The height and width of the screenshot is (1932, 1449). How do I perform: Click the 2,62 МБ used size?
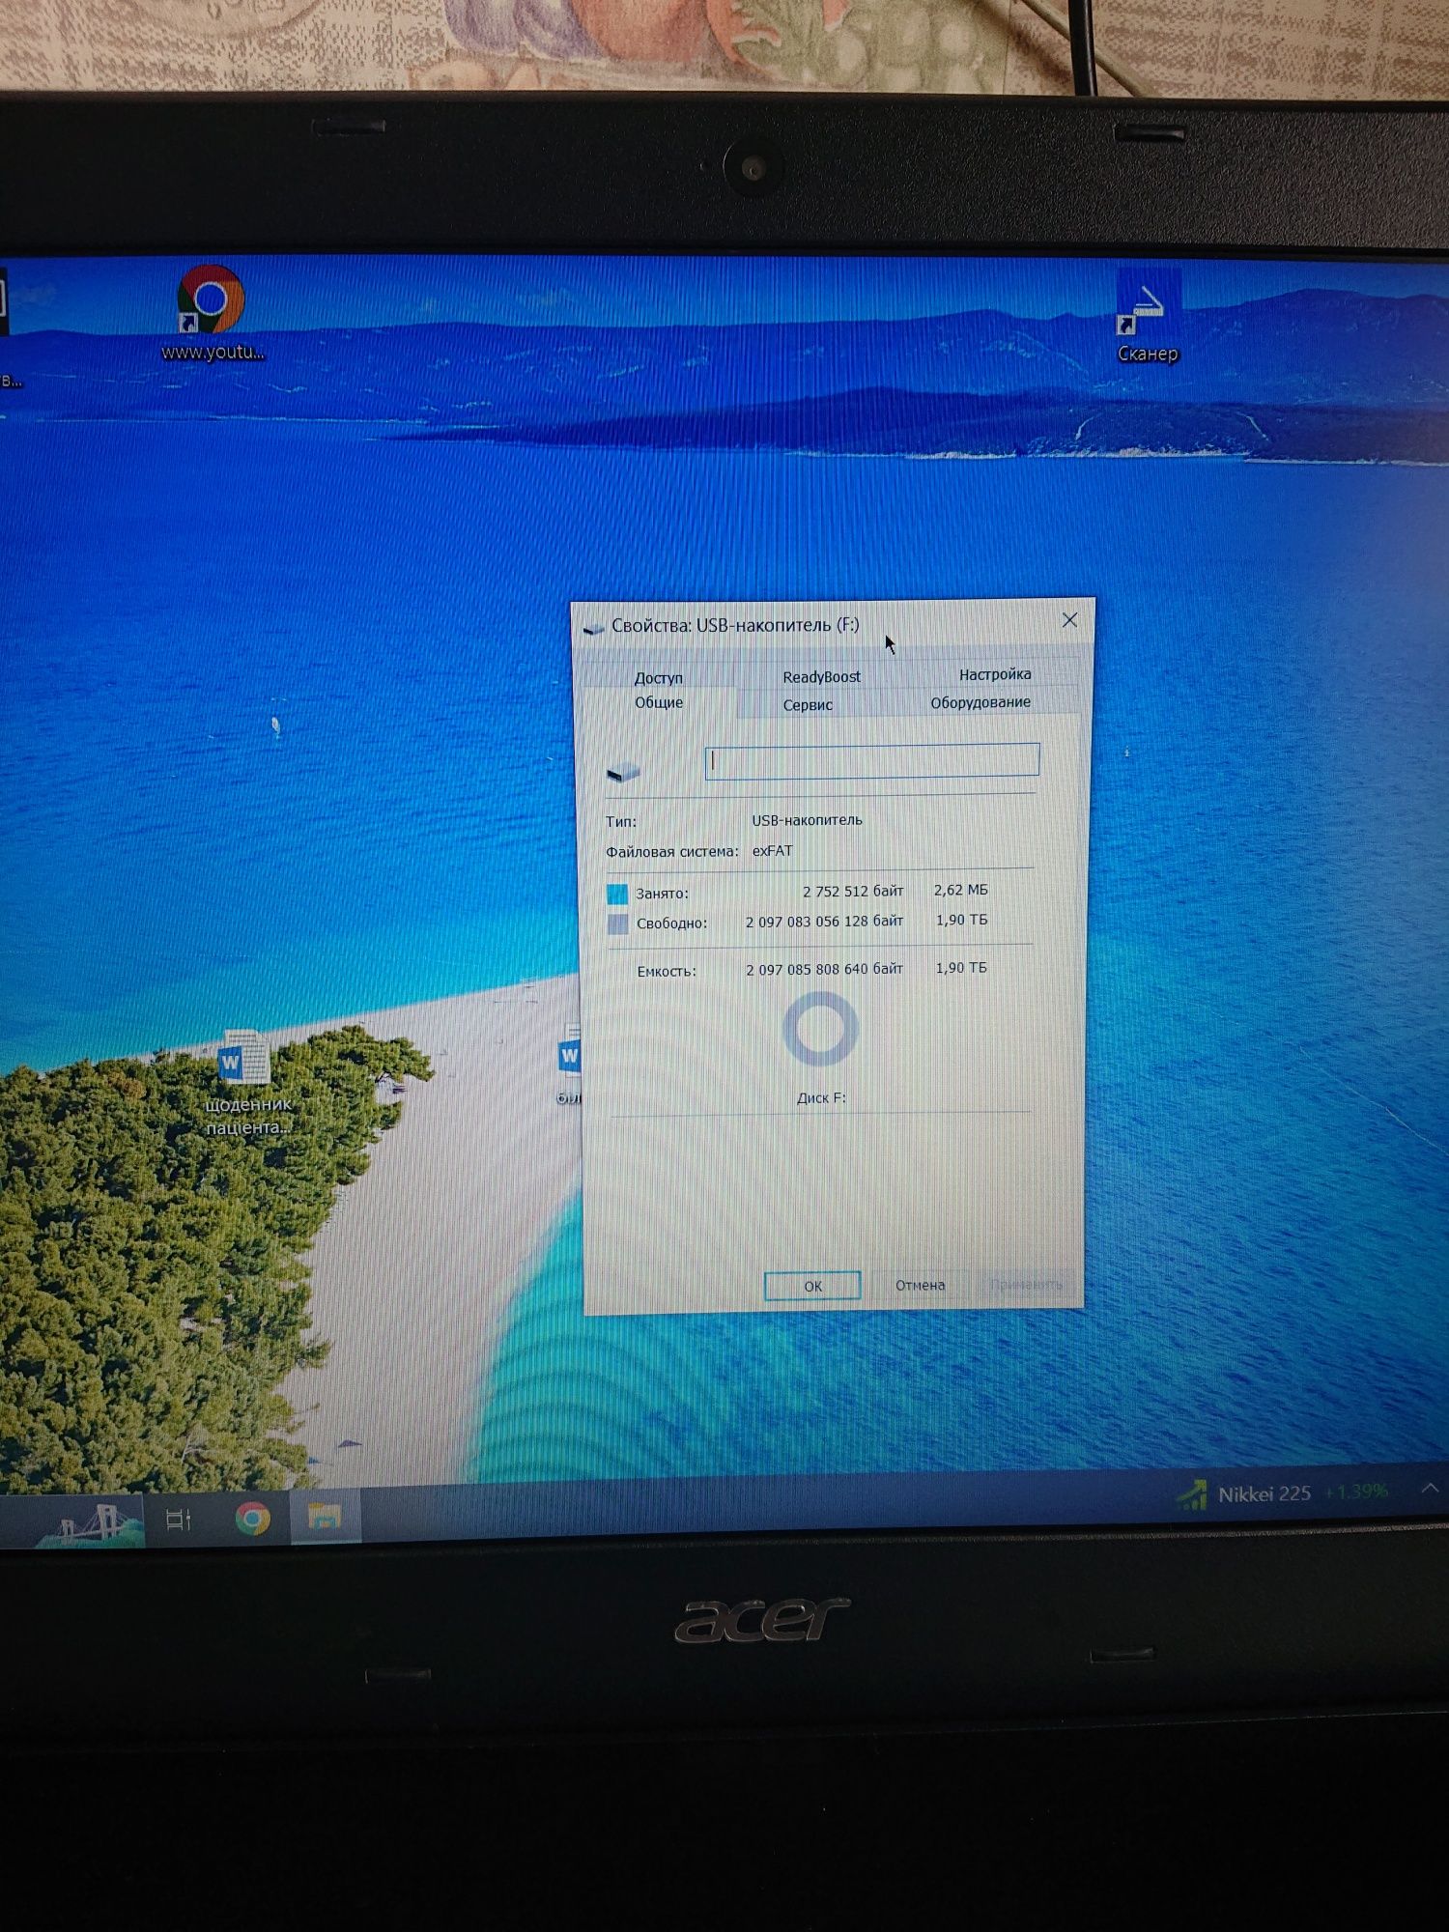pyautogui.click(x=960, y=890)
